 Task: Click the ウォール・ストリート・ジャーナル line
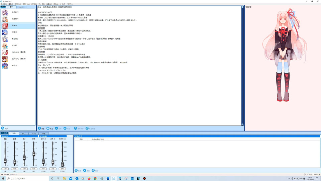coord(52,70)
